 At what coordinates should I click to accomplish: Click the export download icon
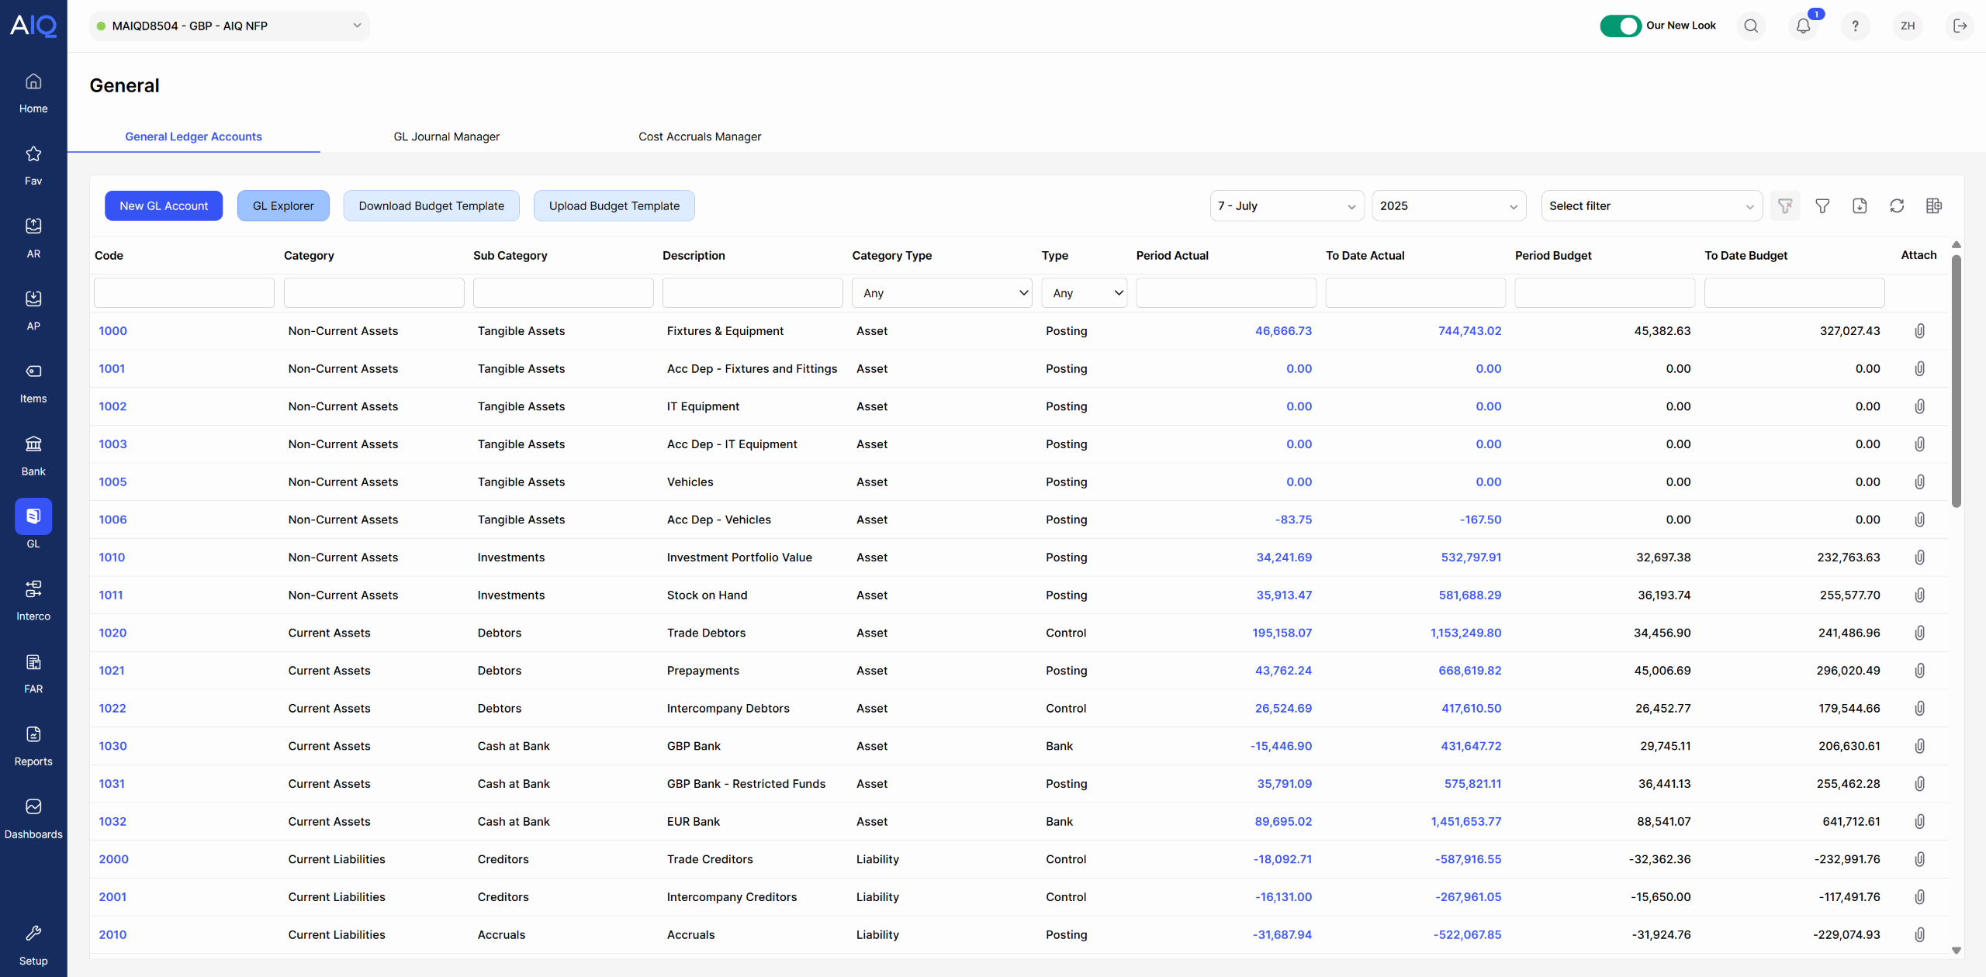click(x=1860, y=205)
